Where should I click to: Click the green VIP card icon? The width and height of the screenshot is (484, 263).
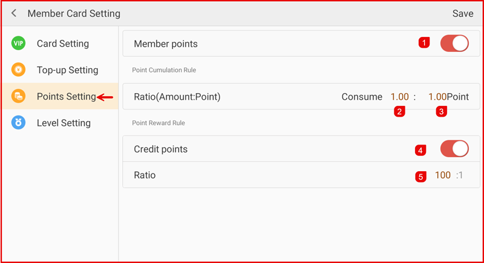19,44
